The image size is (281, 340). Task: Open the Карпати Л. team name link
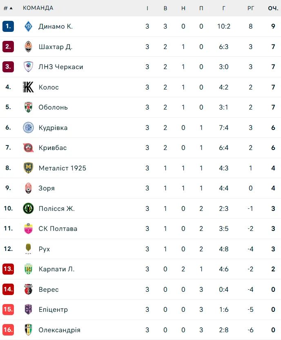[56, 269]
